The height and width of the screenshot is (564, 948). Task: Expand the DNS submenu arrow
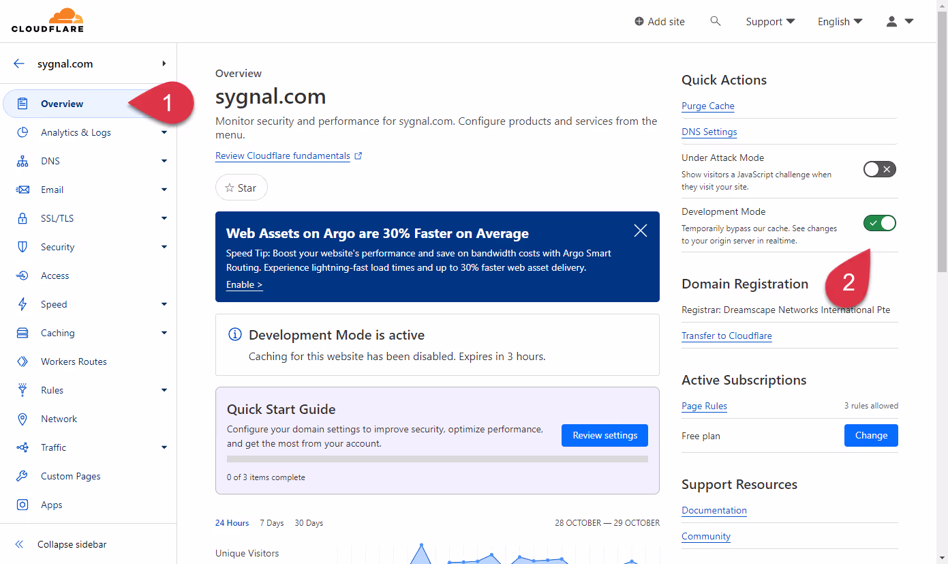(164, 161)
